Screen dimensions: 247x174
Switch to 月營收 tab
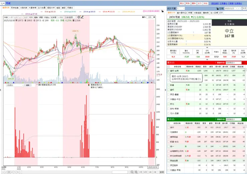point(70,8)
